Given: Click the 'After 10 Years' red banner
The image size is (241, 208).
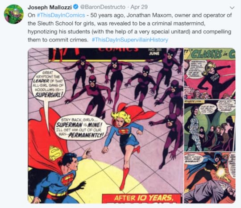Looking at the screenshot, I should tap(143, 199).
